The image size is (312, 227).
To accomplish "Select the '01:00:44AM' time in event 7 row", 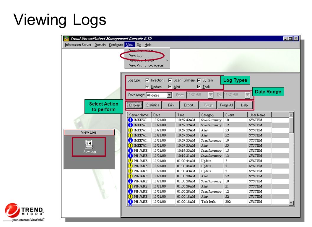I will (186, 161).
